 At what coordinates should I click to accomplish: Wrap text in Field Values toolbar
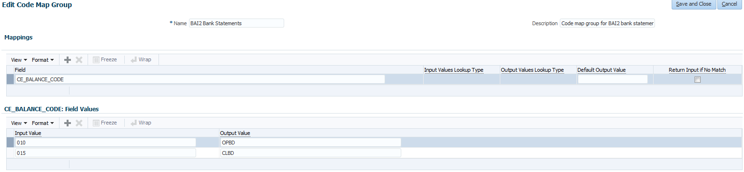(141, 123)
